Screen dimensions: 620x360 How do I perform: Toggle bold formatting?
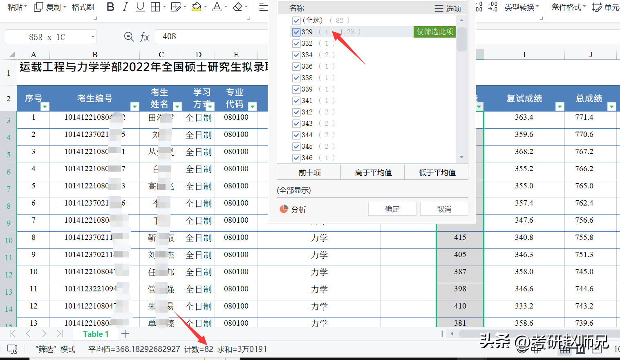pos(110,7)
